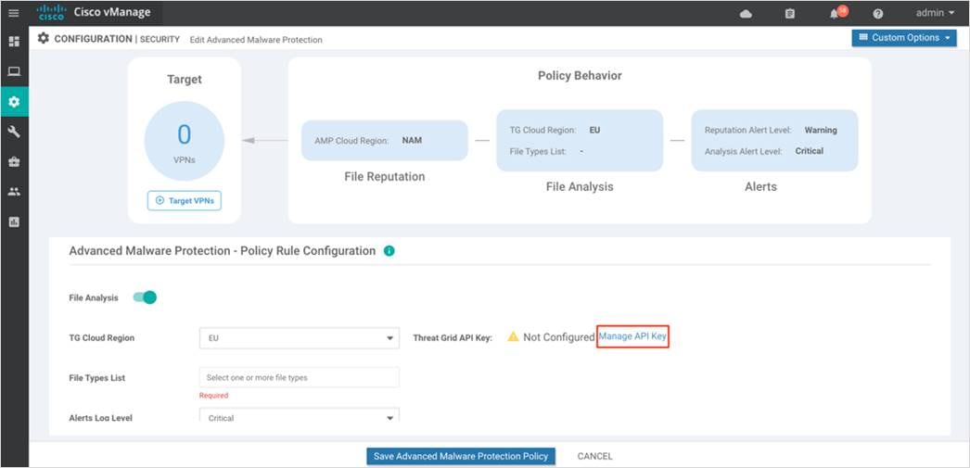Open the notifications bell icon
The width and height of the screenshot is (970, 468).
[834, 14]
